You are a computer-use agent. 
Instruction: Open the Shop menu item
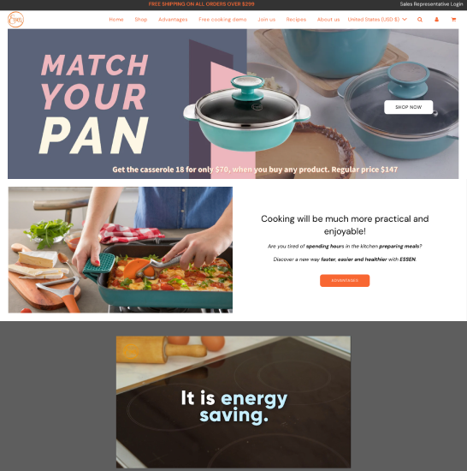tap(141, 20)
